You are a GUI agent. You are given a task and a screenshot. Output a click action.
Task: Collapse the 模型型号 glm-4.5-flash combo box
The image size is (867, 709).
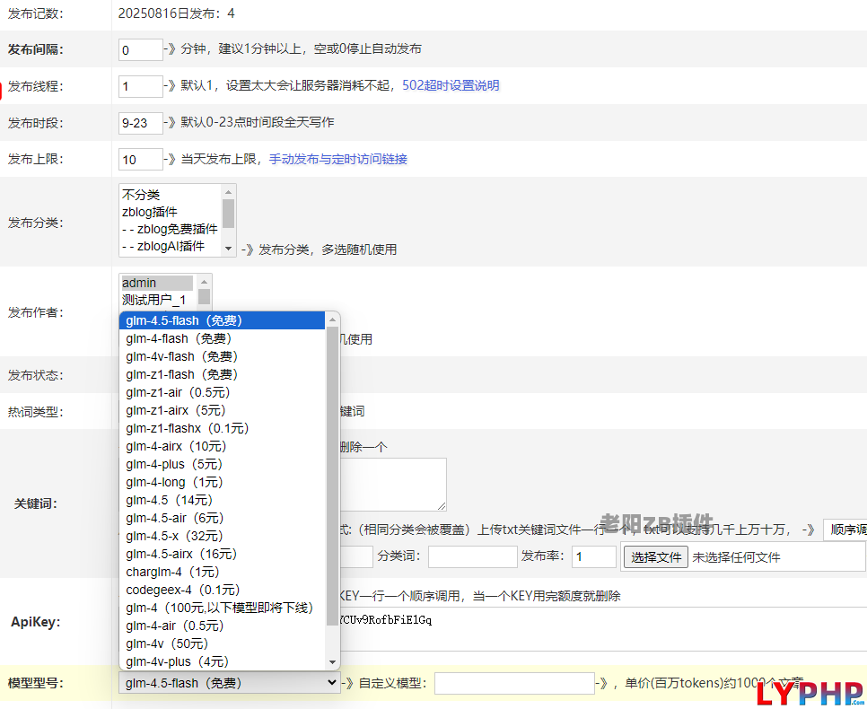click(x=230, y=683)
